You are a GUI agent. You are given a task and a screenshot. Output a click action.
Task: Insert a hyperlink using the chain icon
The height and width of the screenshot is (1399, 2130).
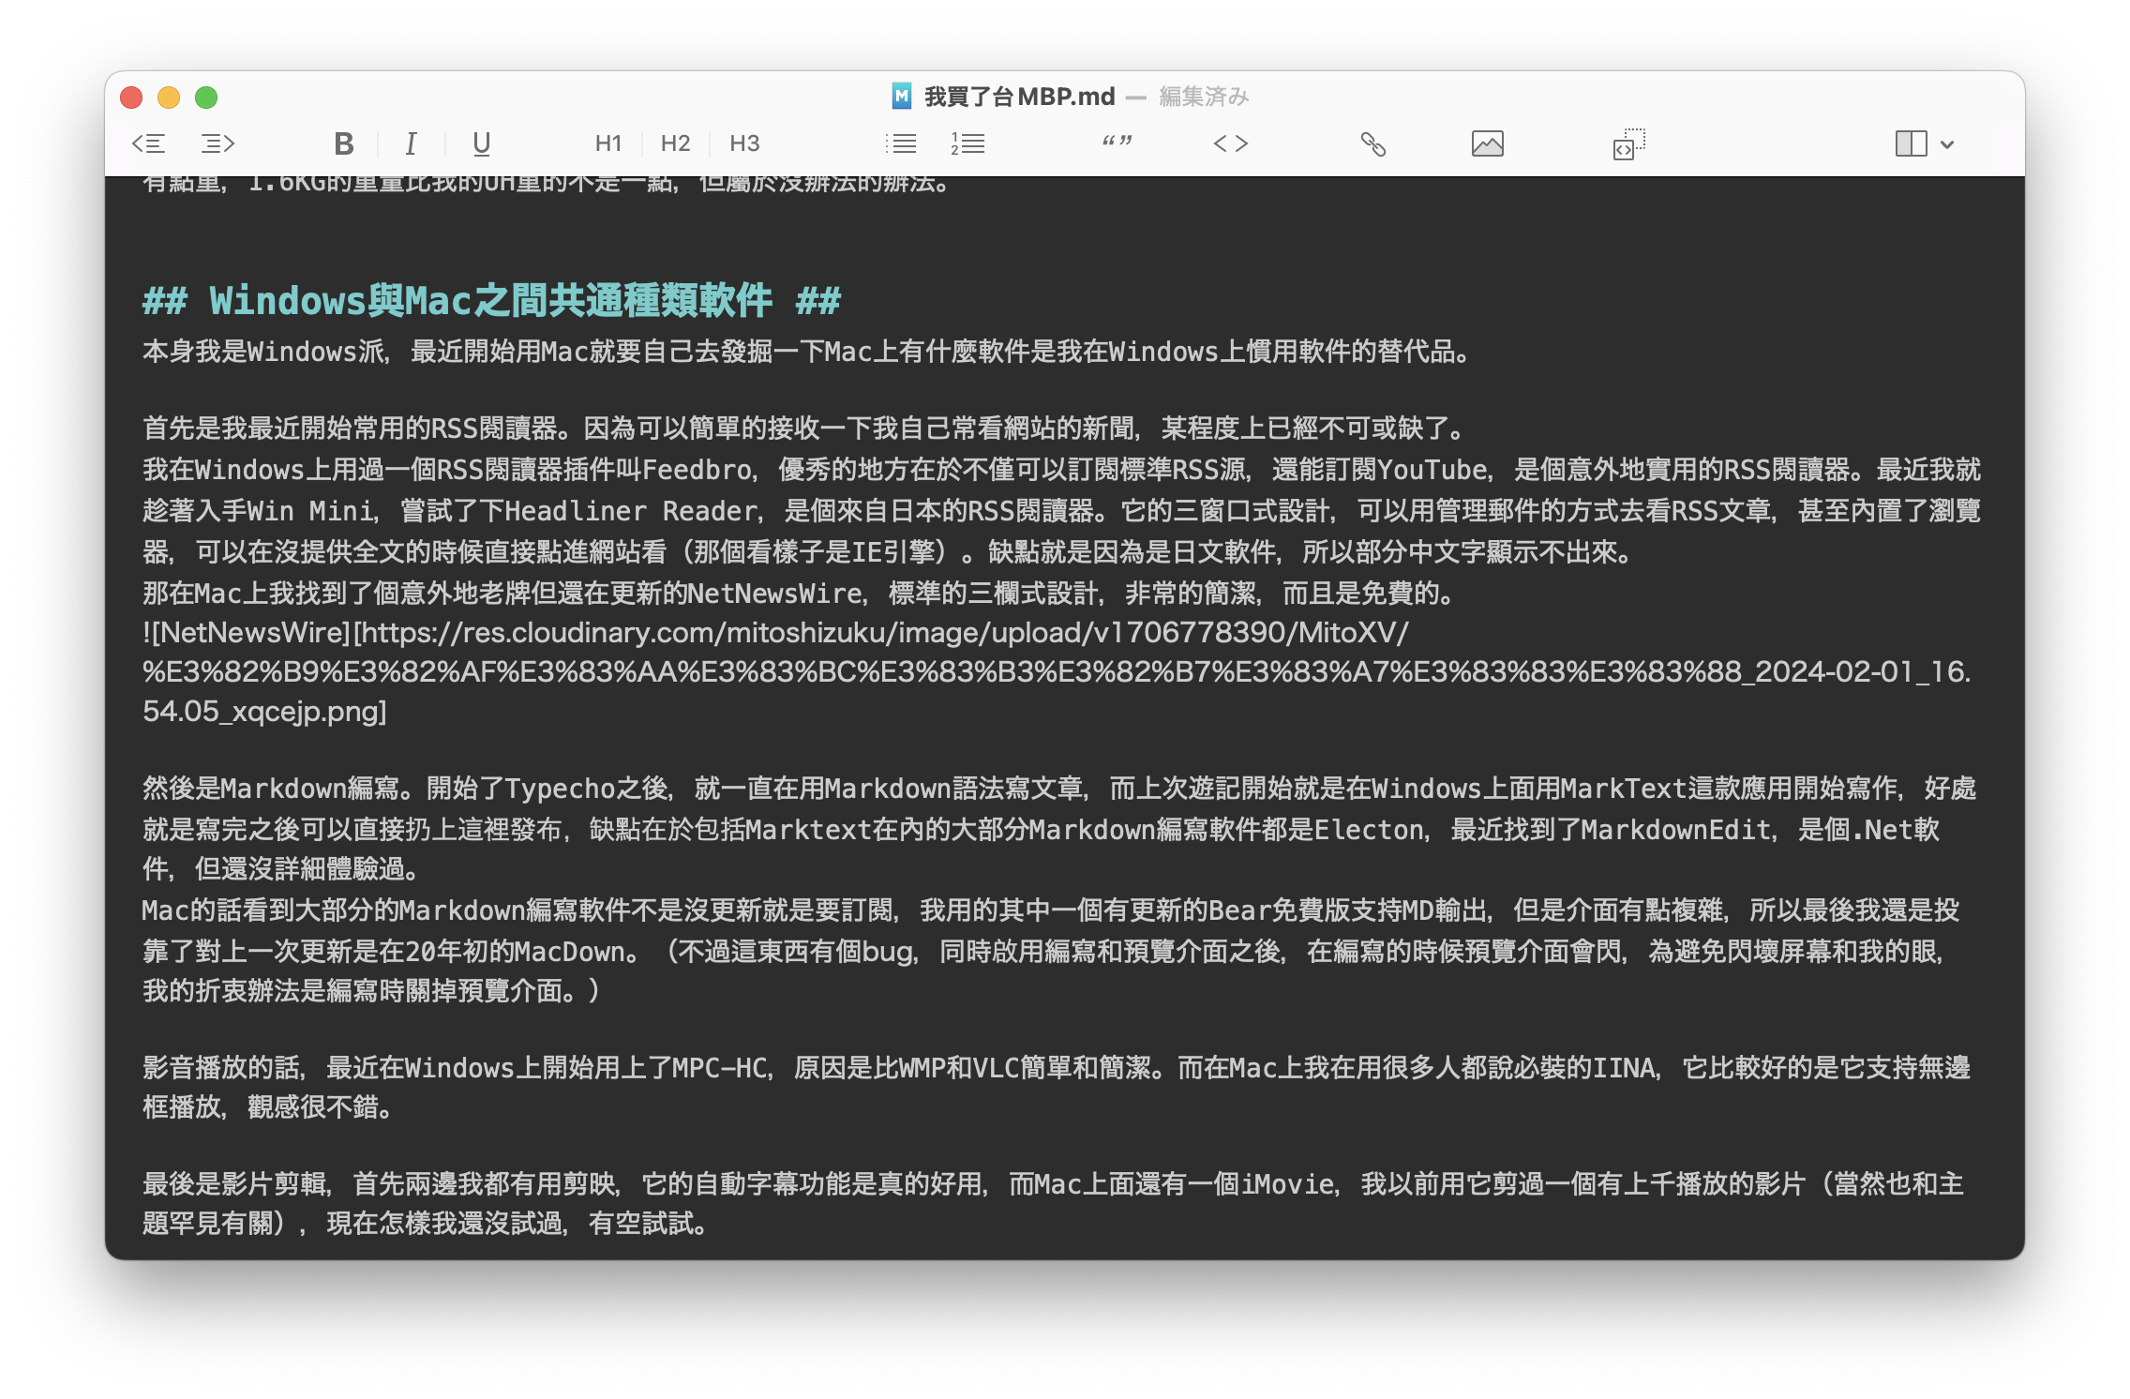pos(1372,143)
